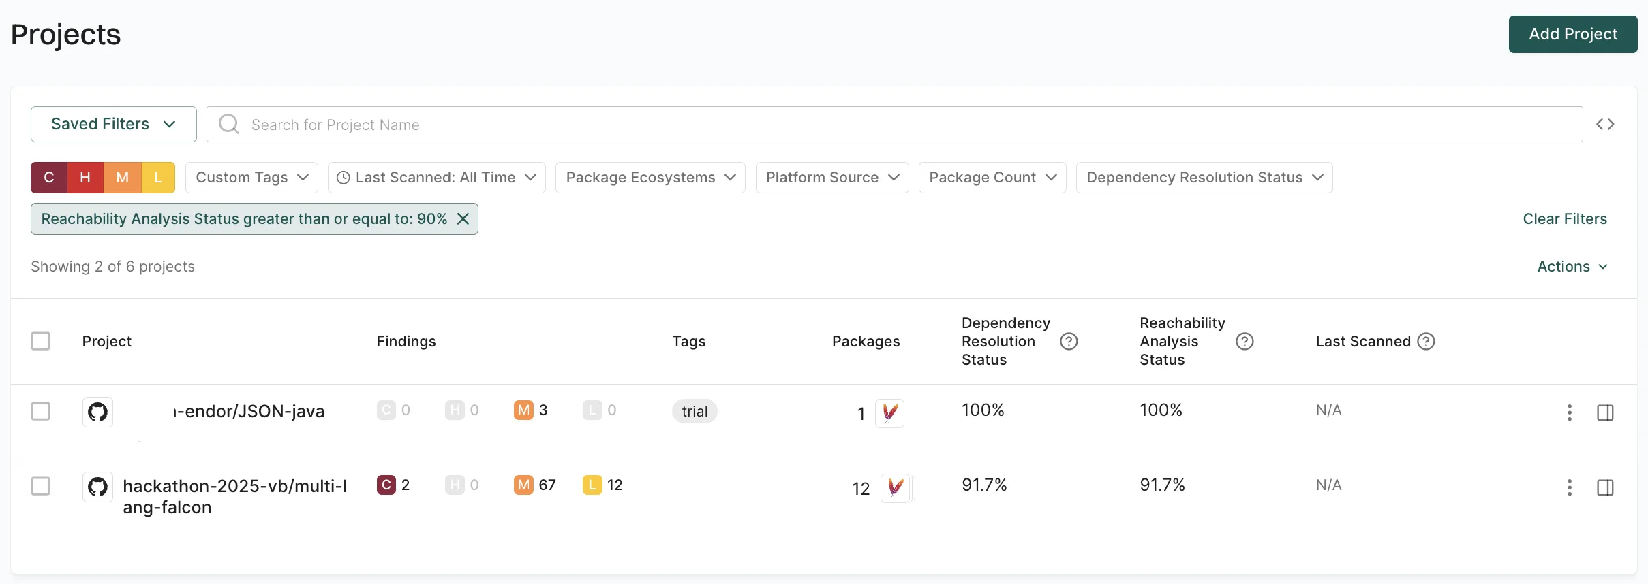Click the Add Project button
This screenshot has width=1648, height=584.
point(1573,34)
